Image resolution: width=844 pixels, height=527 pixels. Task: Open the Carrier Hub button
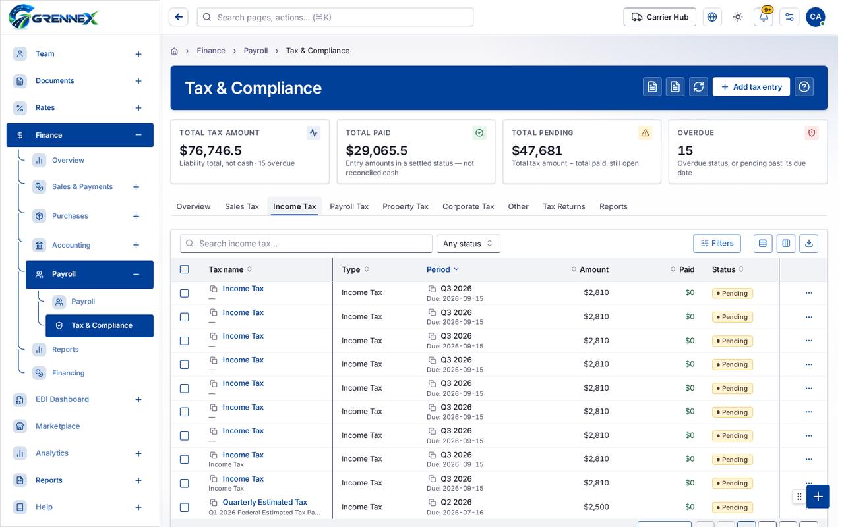(660, 17)
